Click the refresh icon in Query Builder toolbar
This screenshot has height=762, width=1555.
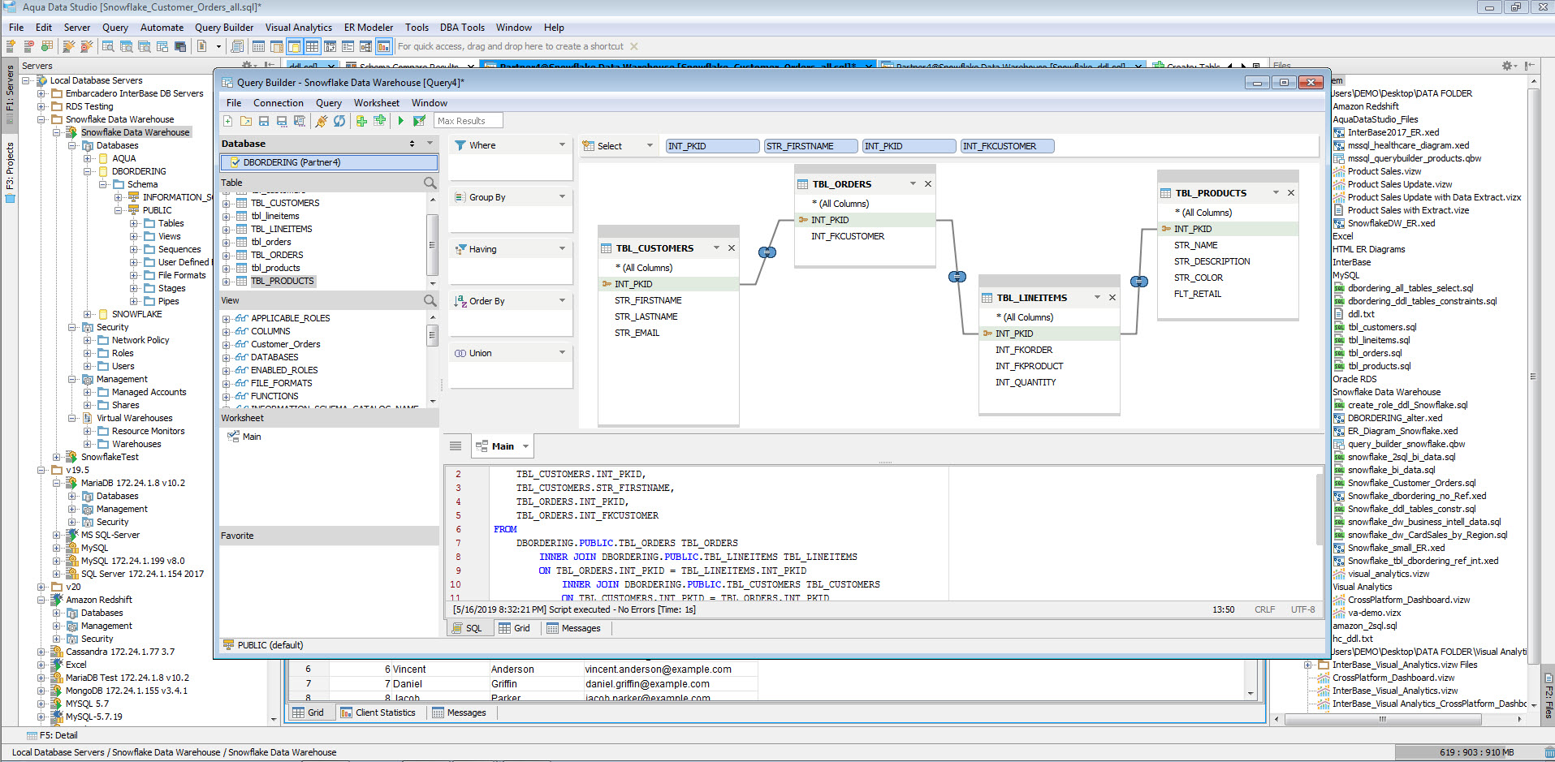pyautogui.click(x=339, y=120)
